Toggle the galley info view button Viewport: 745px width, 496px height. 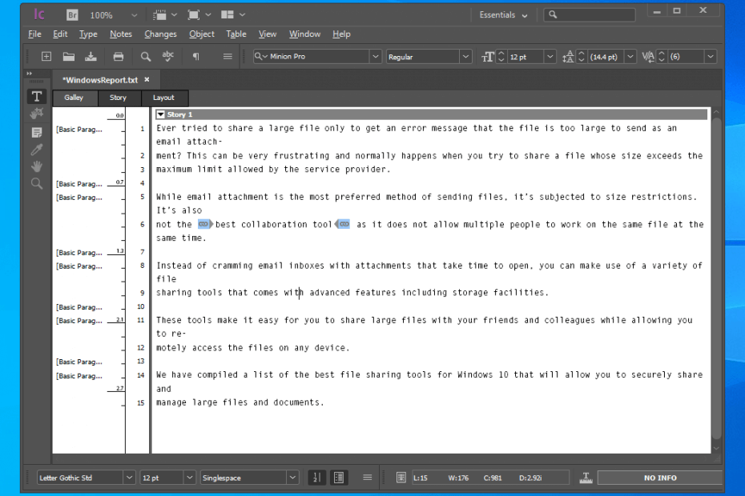click(339, 478)
